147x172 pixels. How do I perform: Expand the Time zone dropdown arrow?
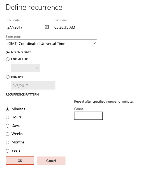94,43
